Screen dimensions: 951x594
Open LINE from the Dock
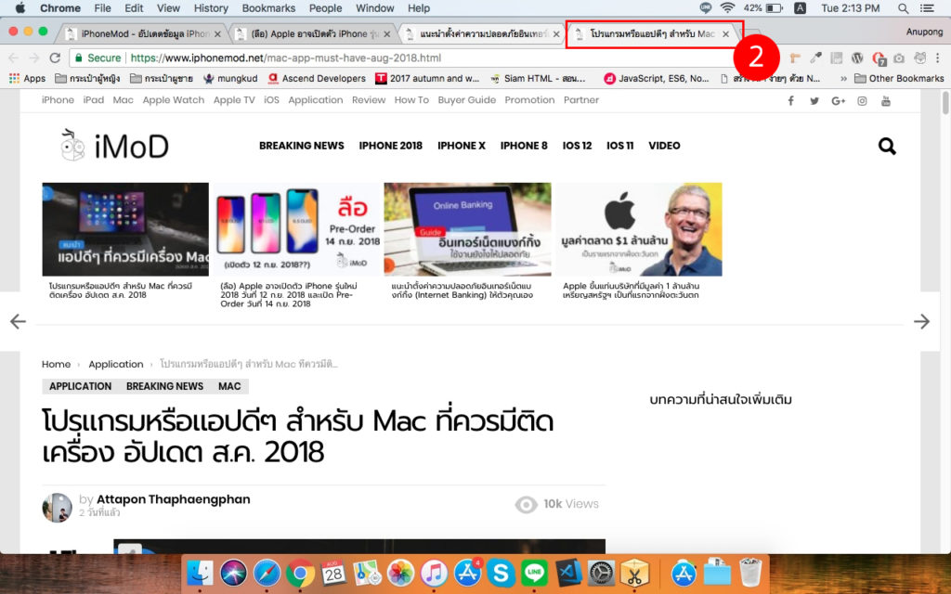(x=534, y=574)
